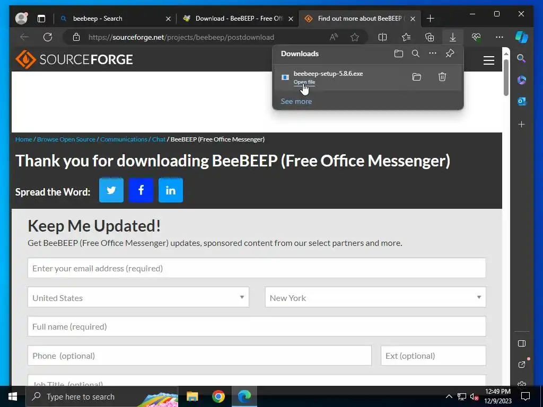Open the sidebar external link icon

point(522,364)
